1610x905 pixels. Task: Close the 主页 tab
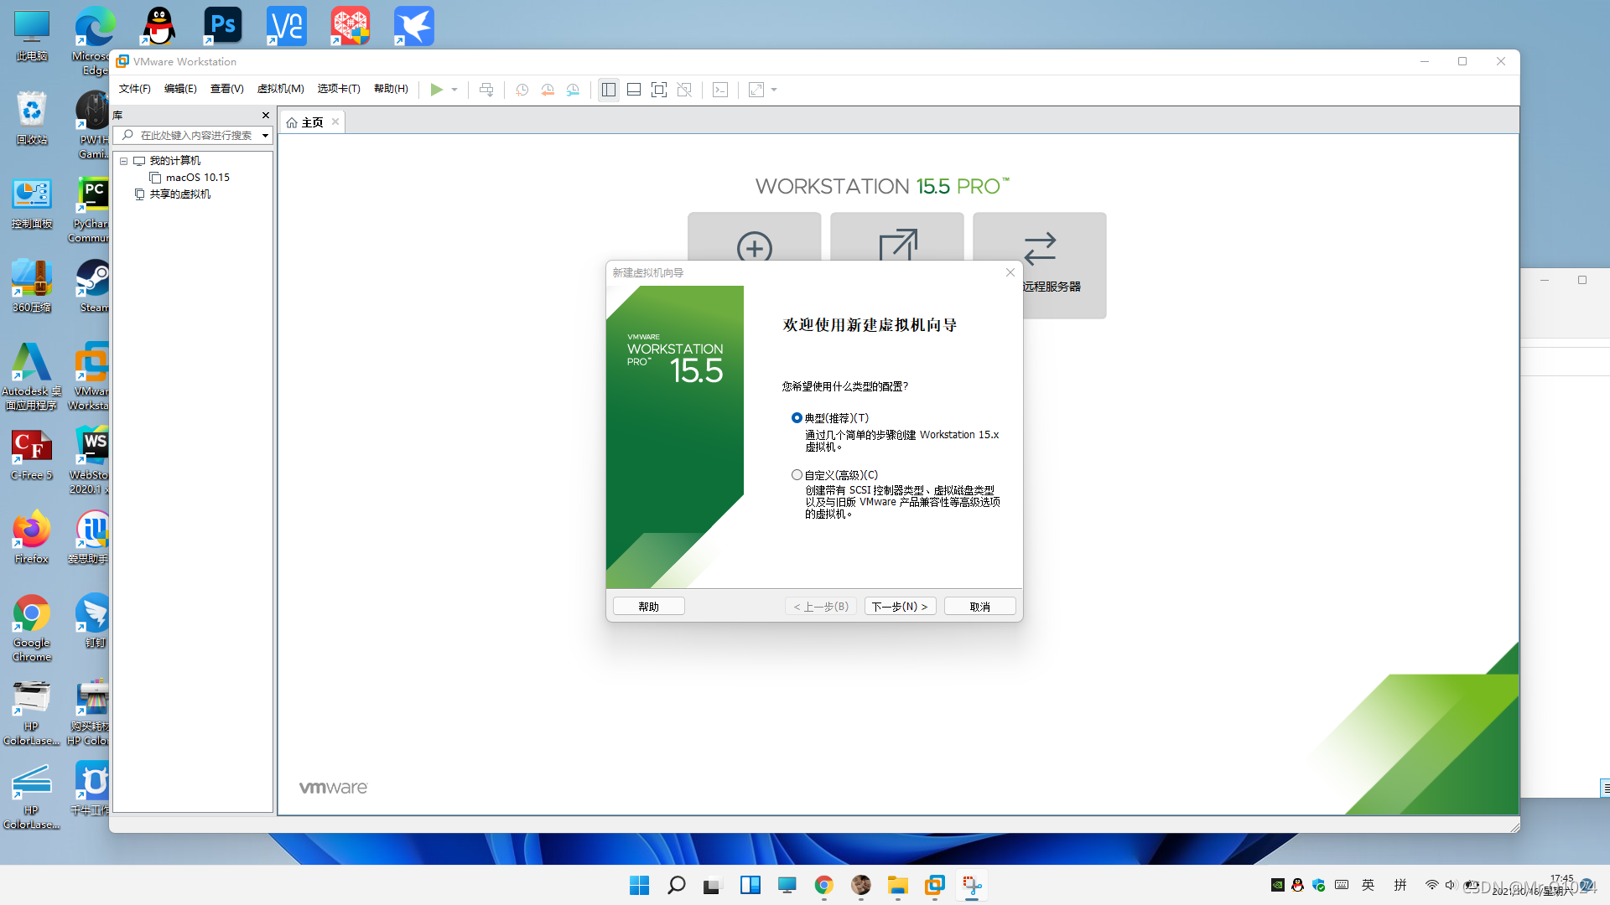[x=335, y=122]
